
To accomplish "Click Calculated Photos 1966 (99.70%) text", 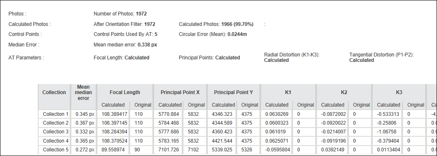I will click(216, 24).
